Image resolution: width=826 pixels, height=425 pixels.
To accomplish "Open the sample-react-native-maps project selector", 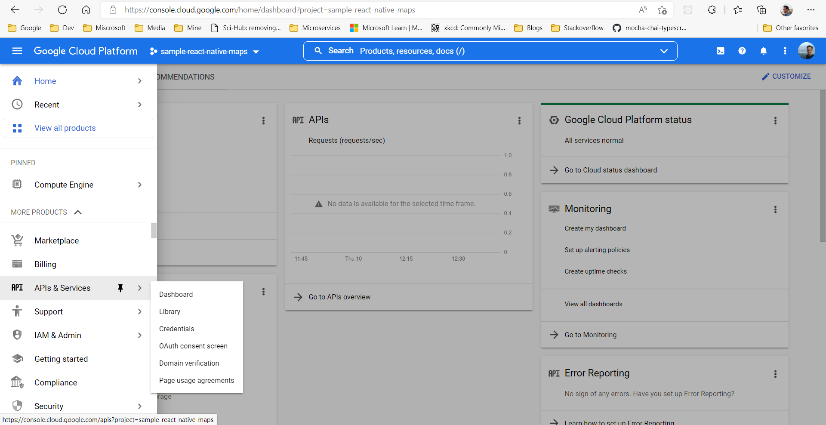I will pyautogui.click(x=204, y=52).
